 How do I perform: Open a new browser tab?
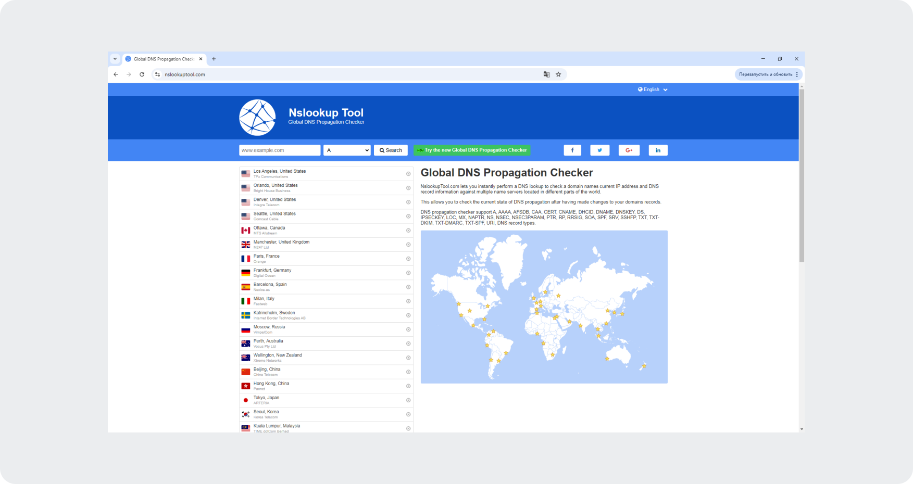point(214,59)
